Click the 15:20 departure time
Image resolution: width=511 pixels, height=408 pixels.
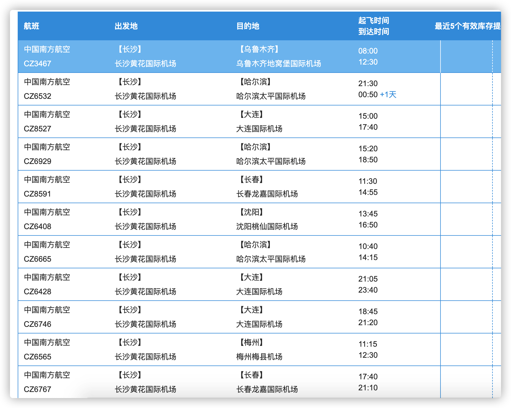[x=368, y=149]
